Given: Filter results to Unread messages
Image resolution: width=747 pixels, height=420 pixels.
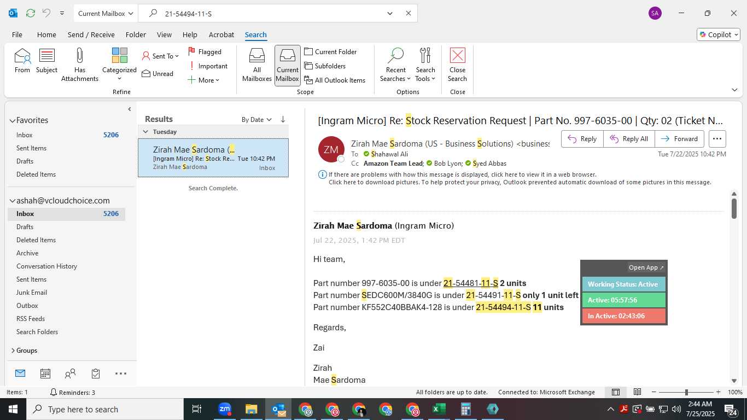Looking at the screenshot, I should pos(157,73).
